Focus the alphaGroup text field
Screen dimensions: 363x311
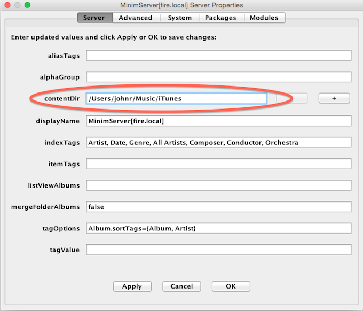219,77
